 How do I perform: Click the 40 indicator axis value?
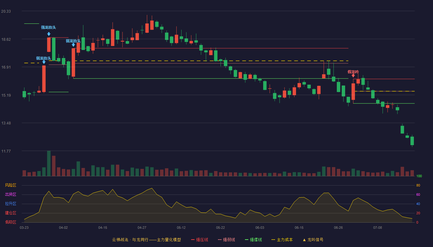point(418,204)
